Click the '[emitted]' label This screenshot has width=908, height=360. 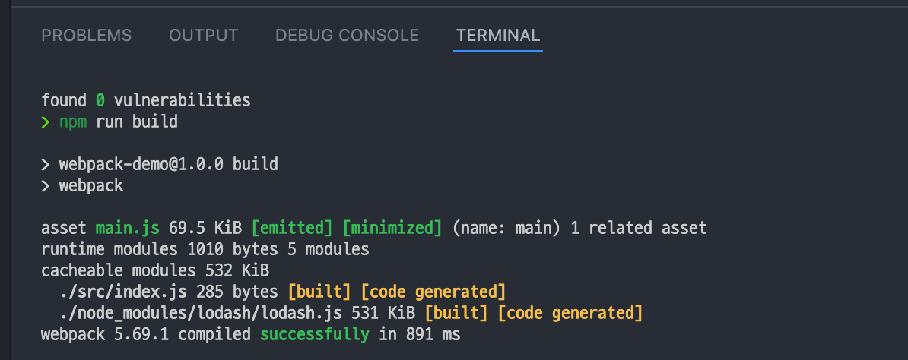click(x=292, y=228)
